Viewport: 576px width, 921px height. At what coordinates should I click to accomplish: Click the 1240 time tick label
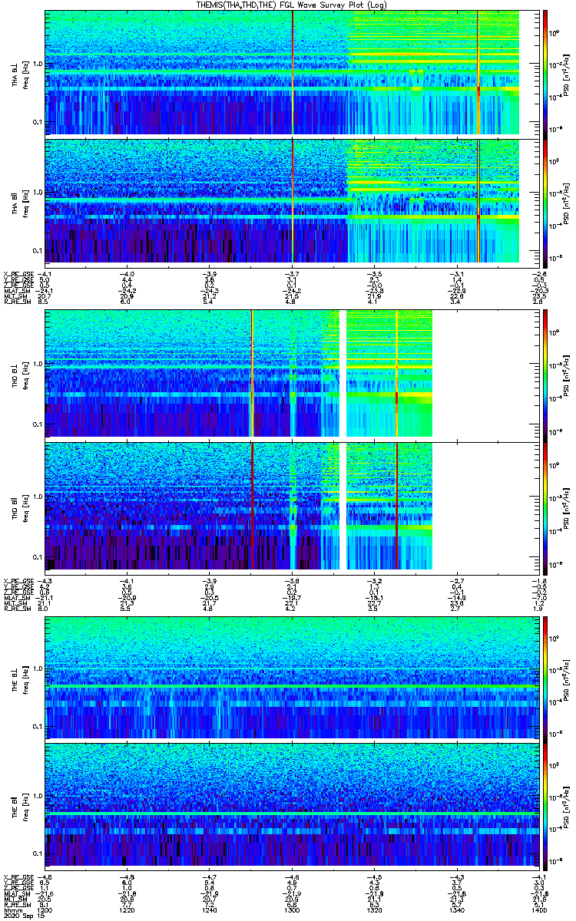coord(210,911)
